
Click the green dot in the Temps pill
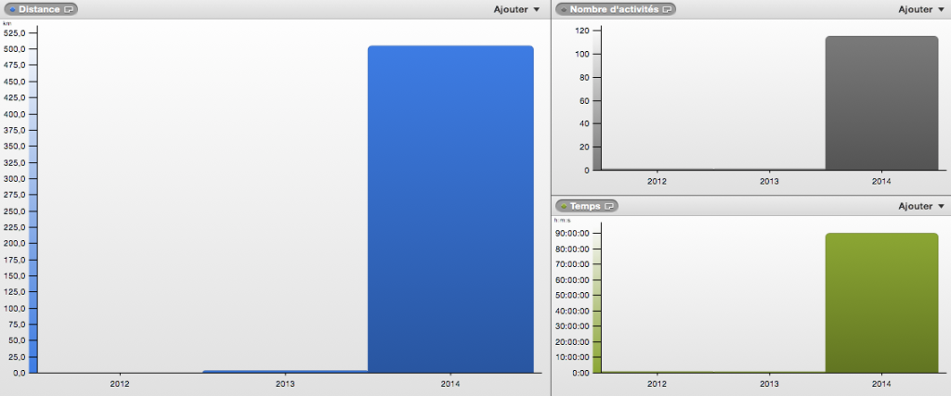point(564,206)
